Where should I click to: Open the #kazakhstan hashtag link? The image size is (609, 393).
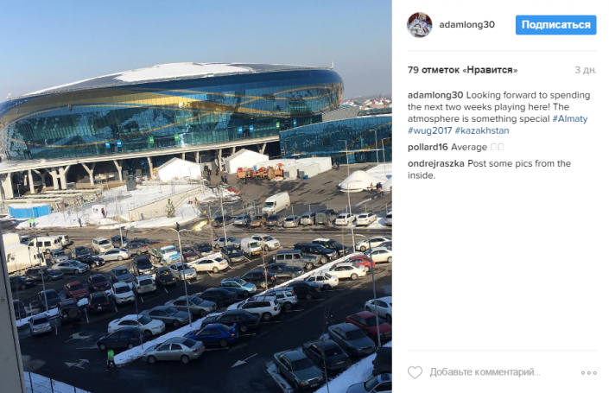click(x=482, y=130)
